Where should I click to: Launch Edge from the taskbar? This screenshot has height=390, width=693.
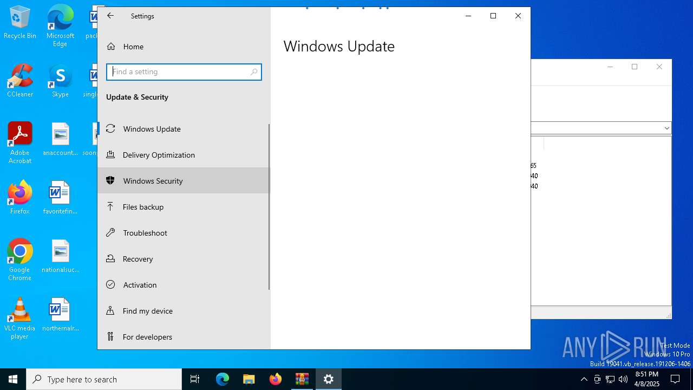[x=223, y=379]
